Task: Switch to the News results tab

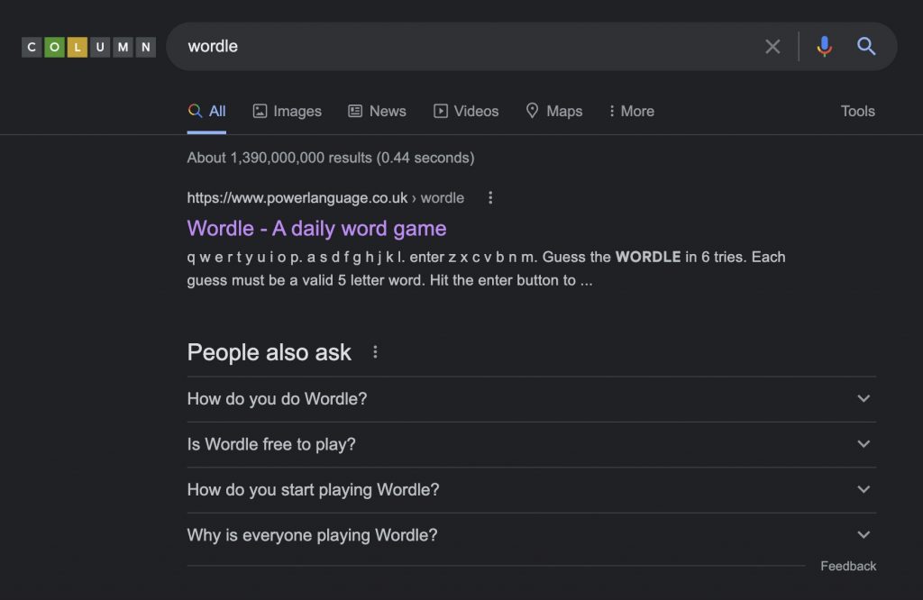Action: (x=377, y=111)
